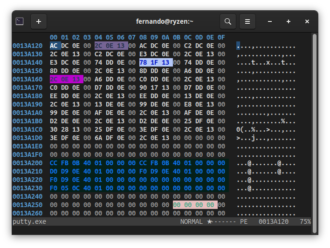Click byte 90 in row 0013A170
Screen dimensions: 330x248
click(143, 87)
